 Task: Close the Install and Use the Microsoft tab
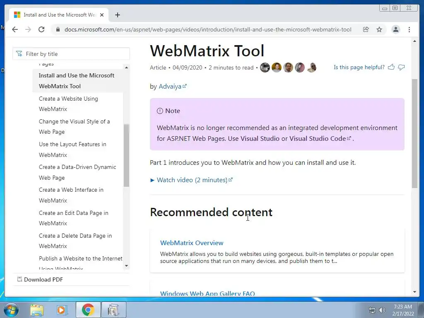pyautogui.click(x=102, y=15)
